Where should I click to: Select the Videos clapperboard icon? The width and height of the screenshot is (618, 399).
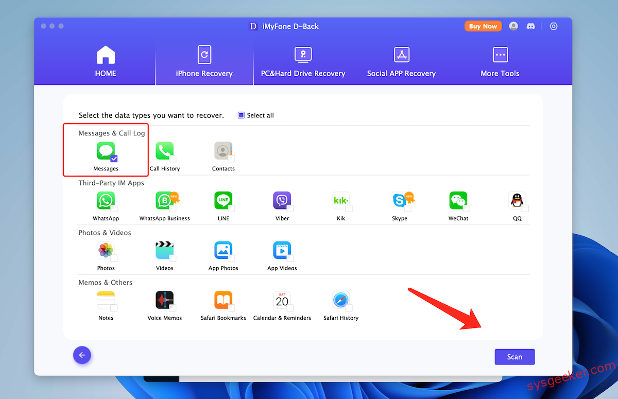tap(165, 251)
